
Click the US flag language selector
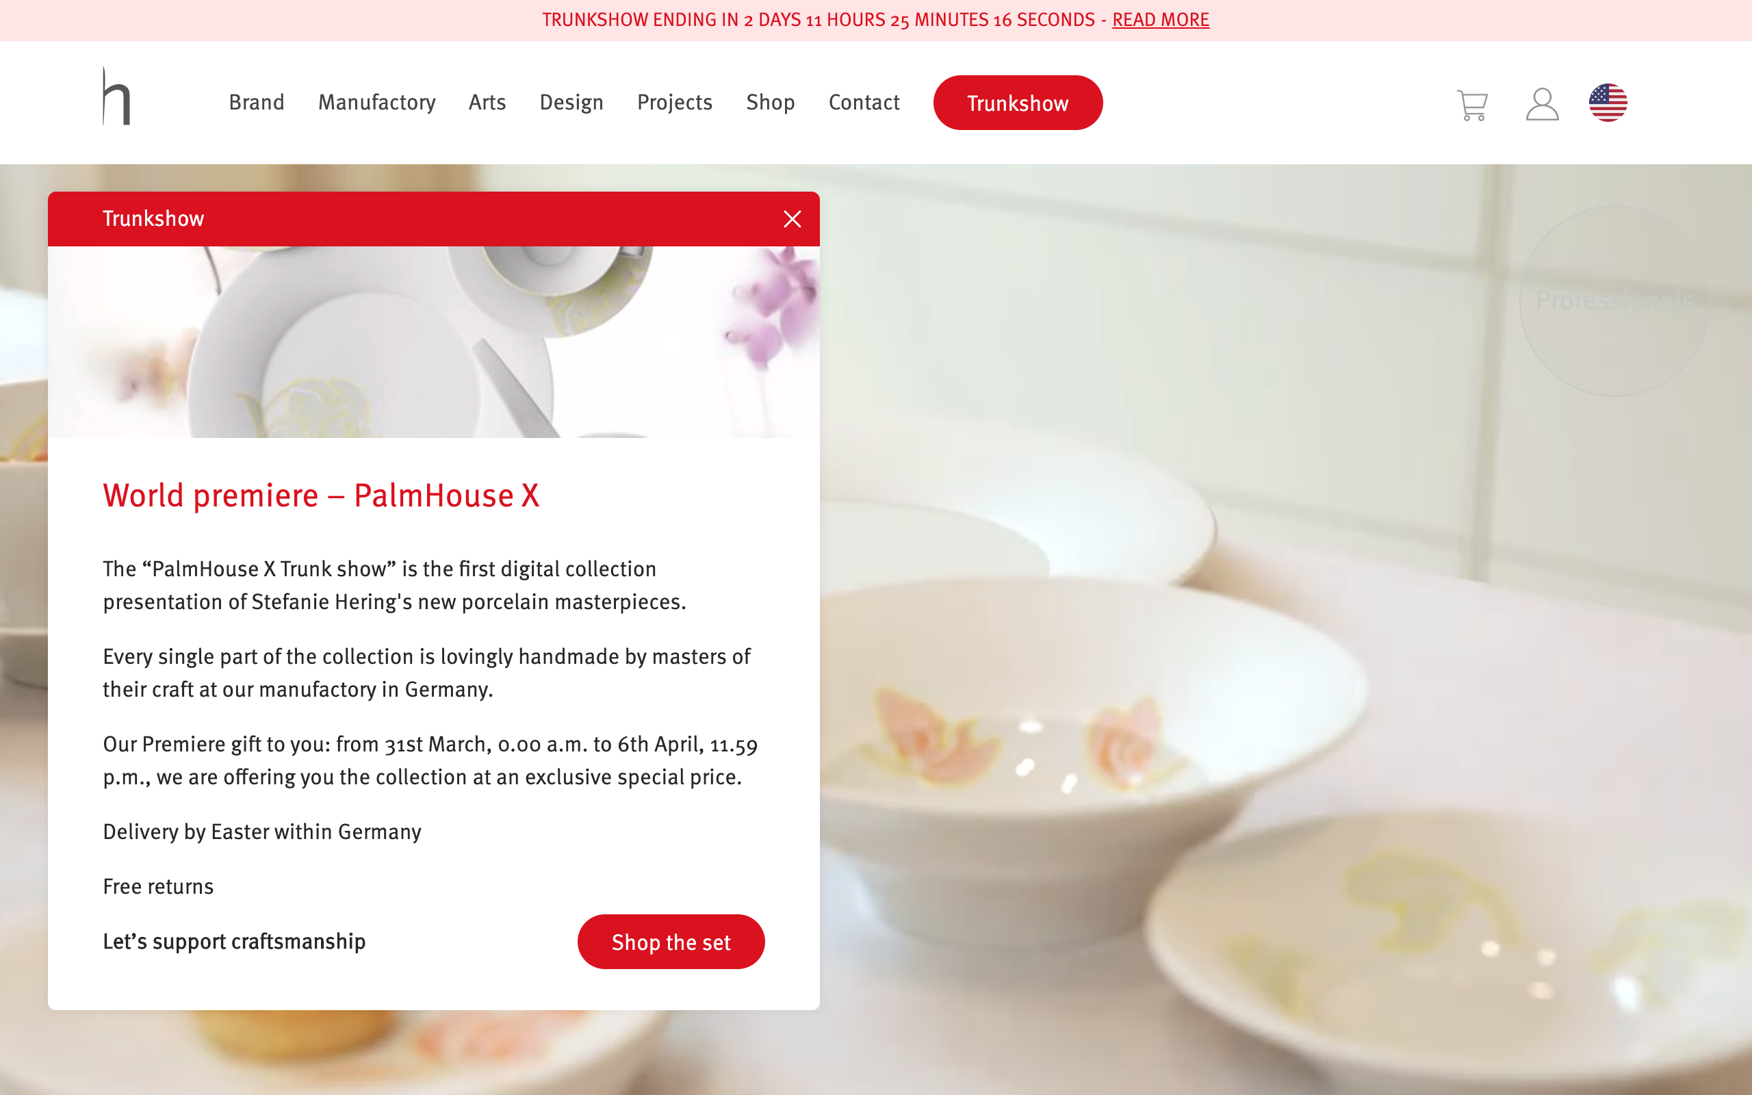click(1608, 103)
